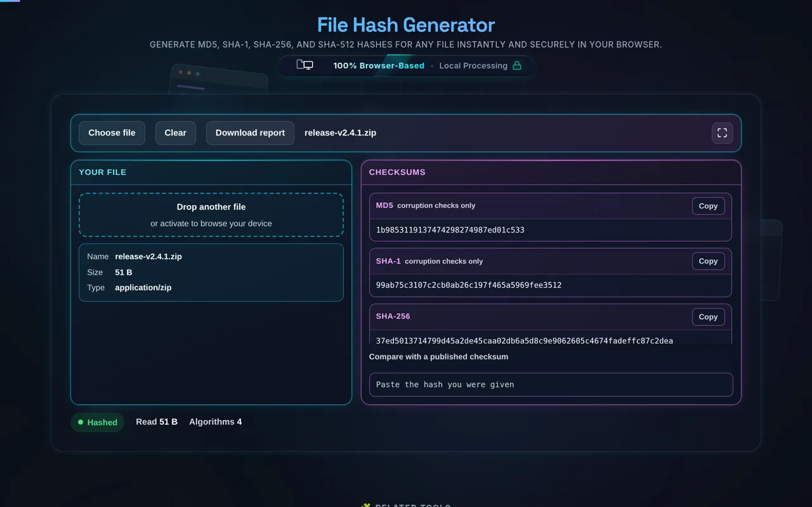Screen dimensions: 812x507
Task: Click the Choose file button
Action: (112, 133)
